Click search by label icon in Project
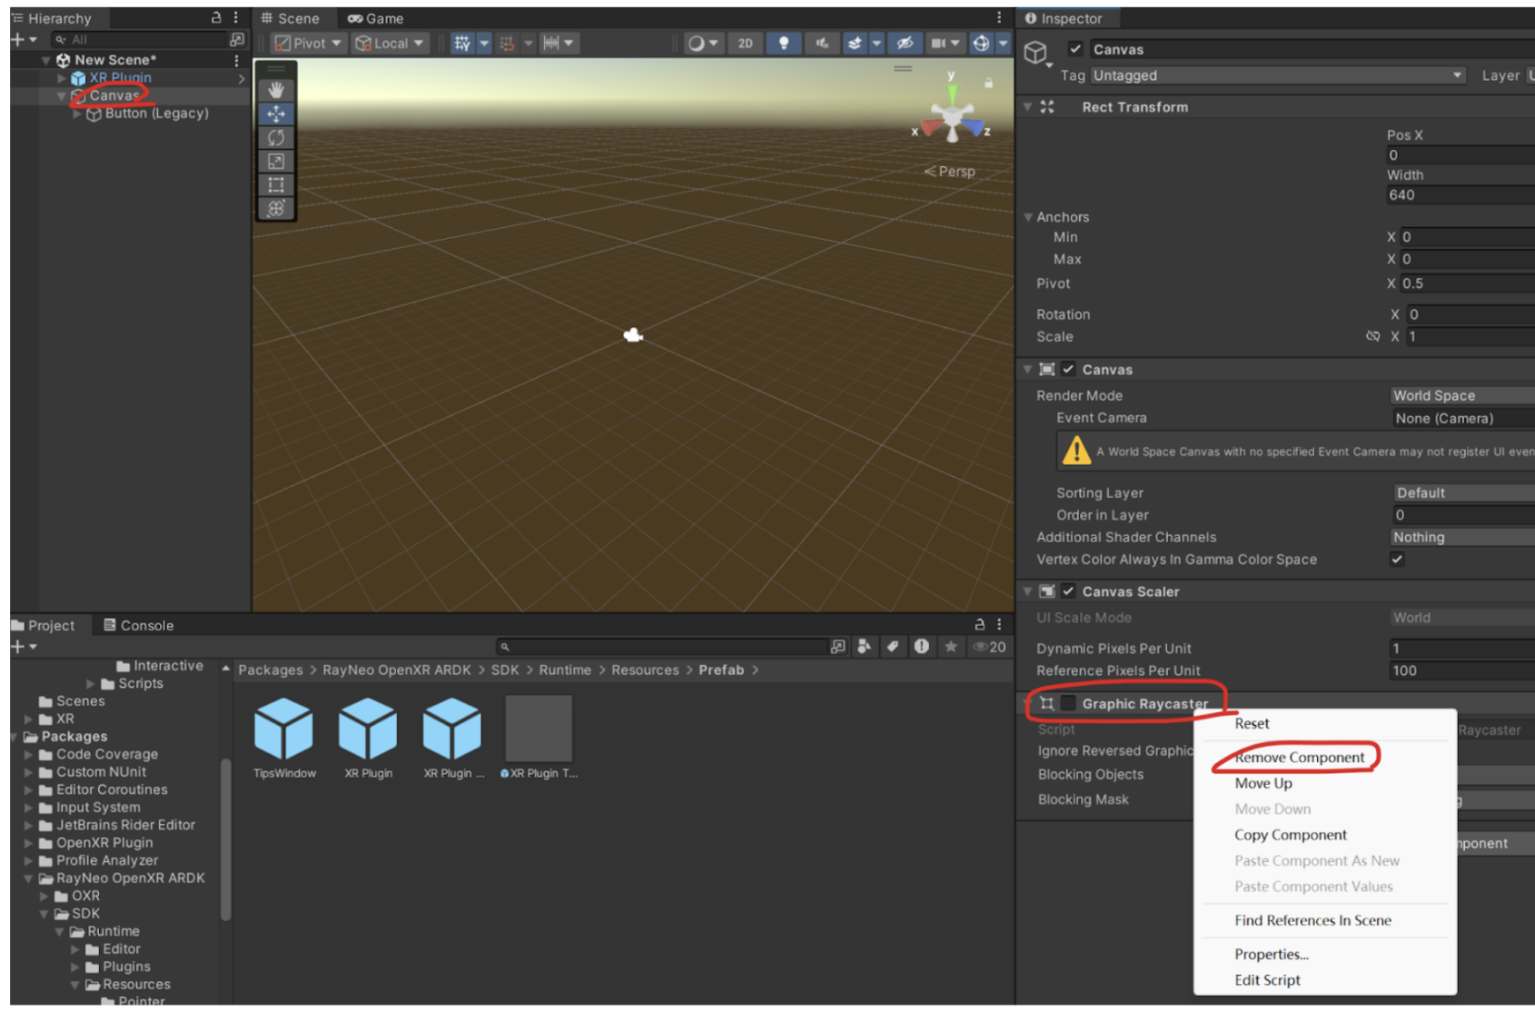The width and height of the screenshot is (1535, 1012). [893, 646]
